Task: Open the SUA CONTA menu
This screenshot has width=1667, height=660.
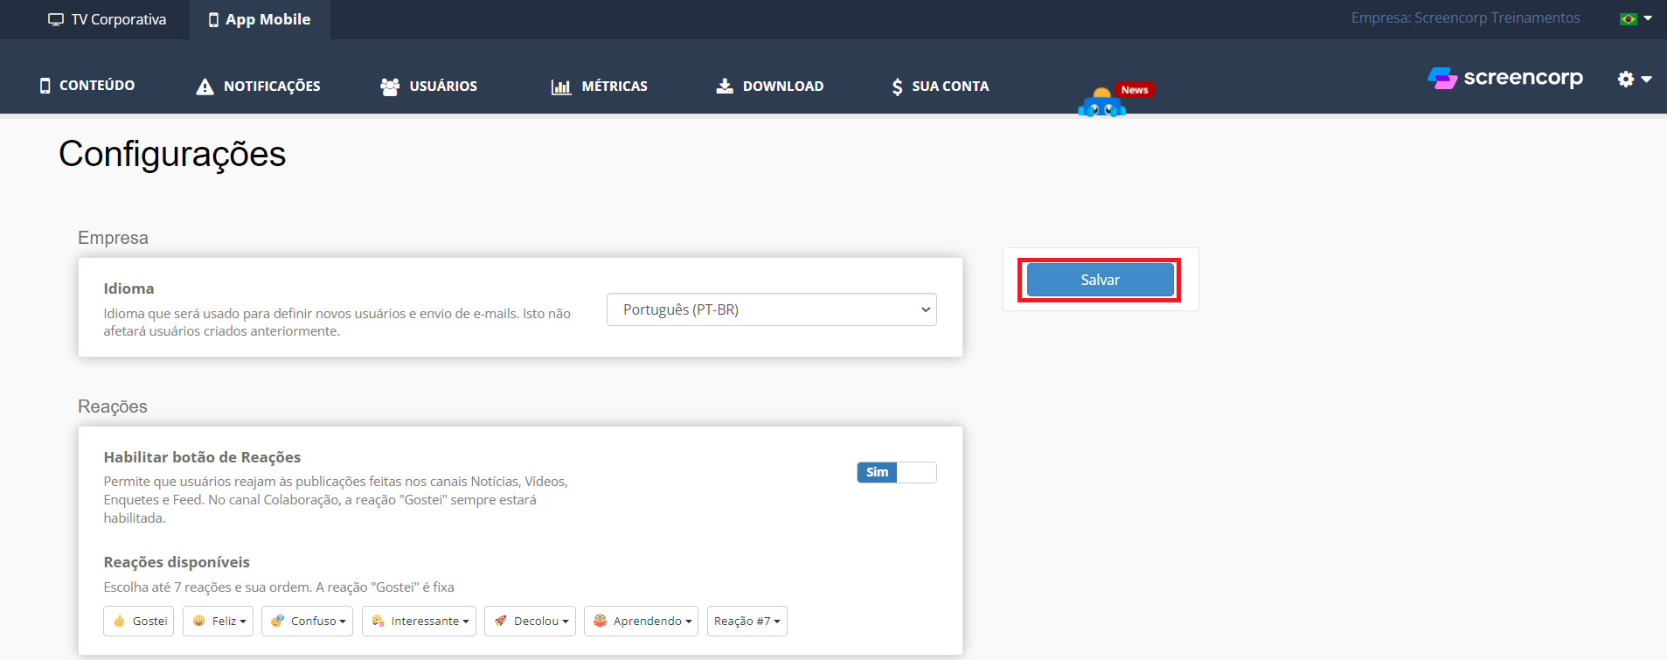Action: click(x=941, y=87)
